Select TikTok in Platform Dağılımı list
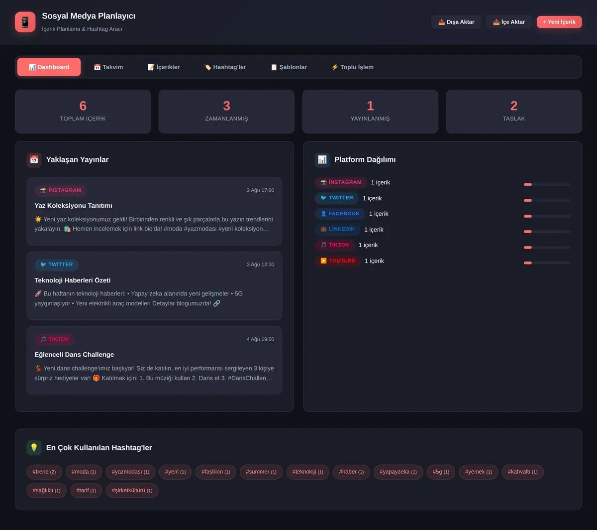This screenshot has width=597, height=530. (x=335, y=245)
